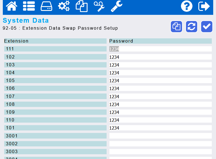The height and width of the screenshot is (159, 216).
Task: Select extension row 3002
Action: coord(55,144)
